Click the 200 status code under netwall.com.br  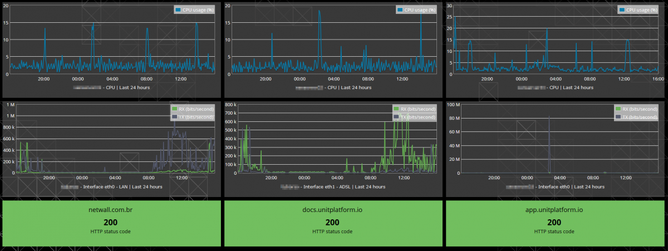[111, 222]
